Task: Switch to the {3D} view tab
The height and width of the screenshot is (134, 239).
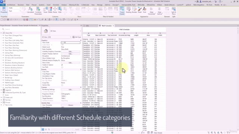Action: click(x=87, y=26)
